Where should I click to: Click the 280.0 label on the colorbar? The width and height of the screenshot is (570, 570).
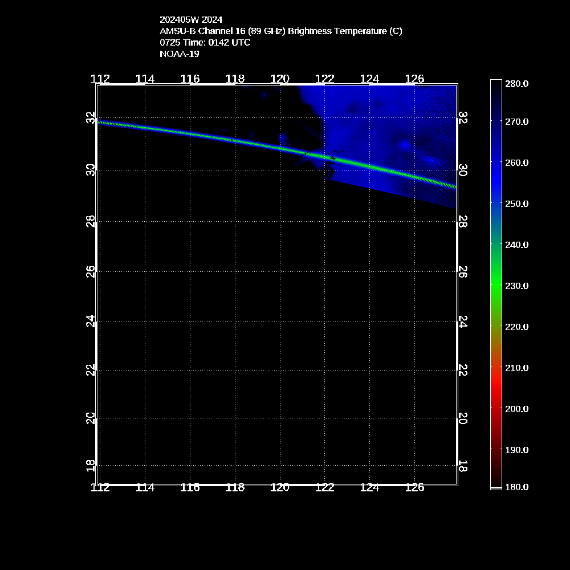point(517,84)
